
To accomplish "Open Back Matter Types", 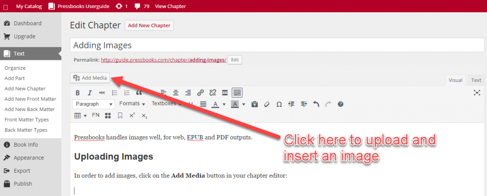I will (x=26, y=130).
